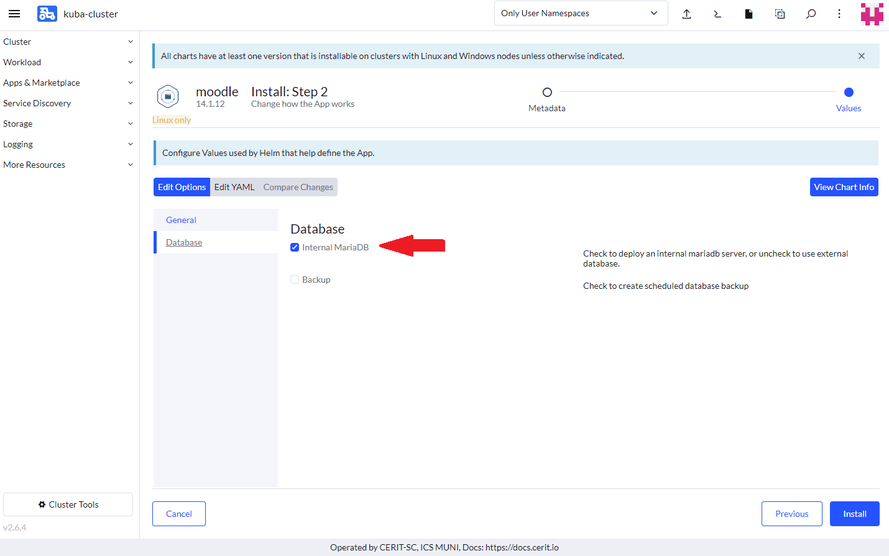Open the hamburger navigation menu
The height and width of the screenshot is (556, 889).
(14, 14)
